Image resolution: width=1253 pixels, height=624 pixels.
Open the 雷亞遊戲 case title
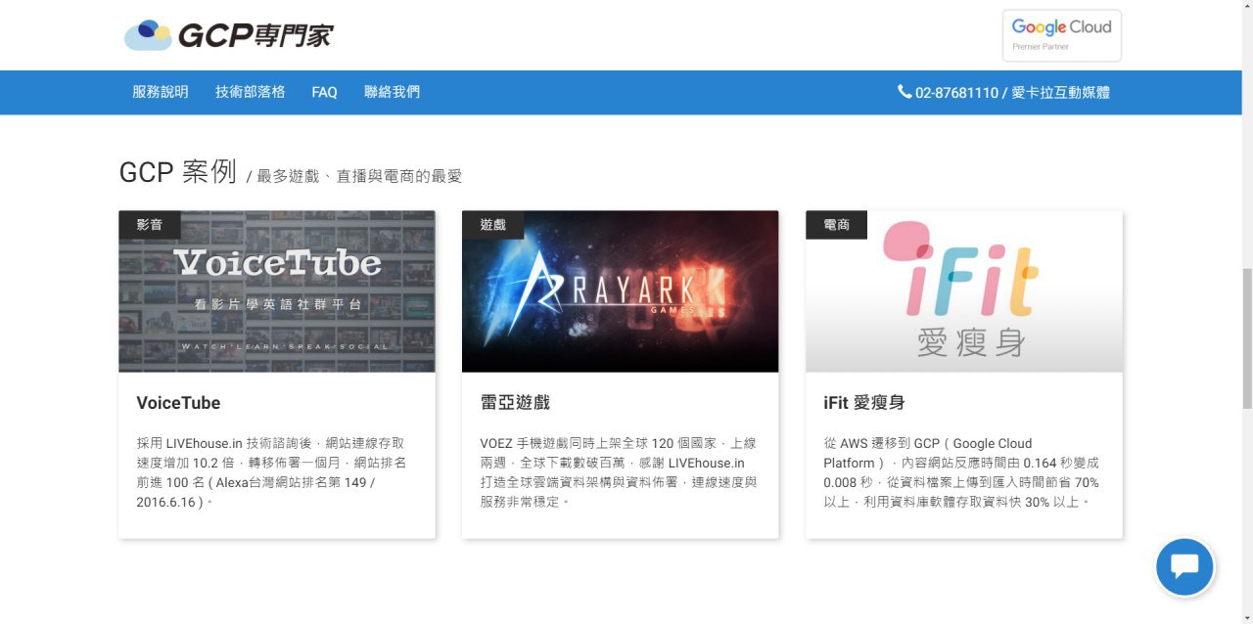pos(515,403)
